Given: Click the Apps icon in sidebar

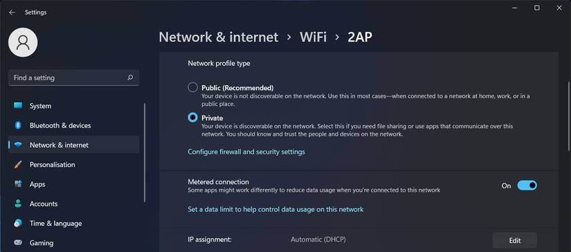Looking at the screenshot, I should pos(18,184).
